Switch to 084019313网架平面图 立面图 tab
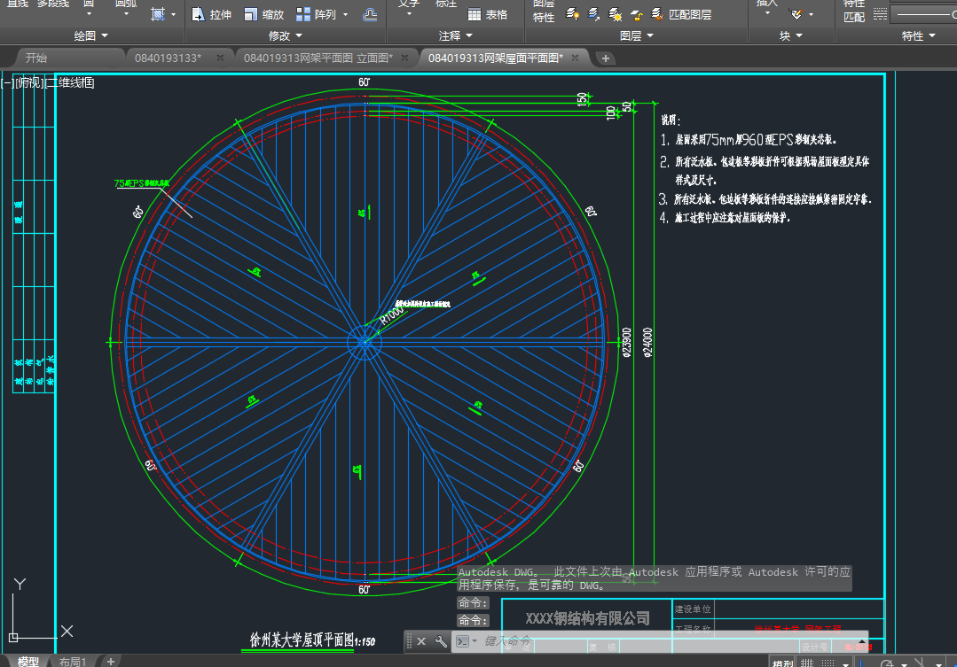This screenshot has width=957, height=667. tap(318, 58)
